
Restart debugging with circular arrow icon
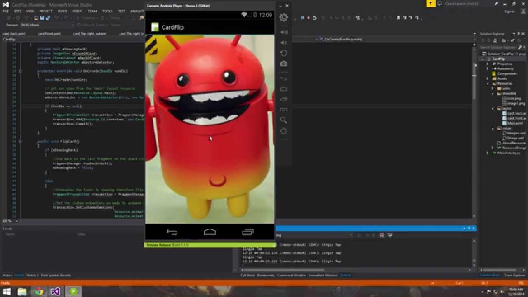pos(314,18)
